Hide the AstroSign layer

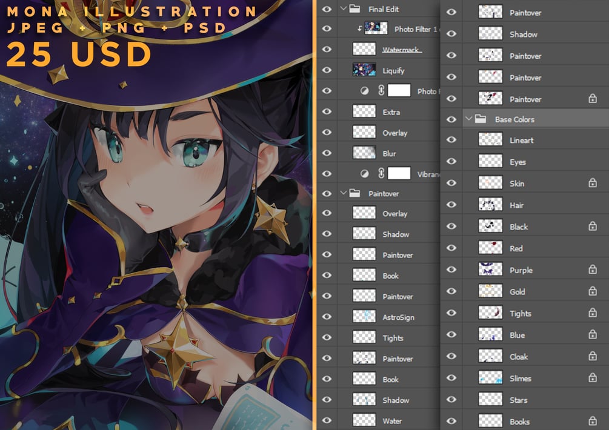pyautogui.click(x=327, y=317)
